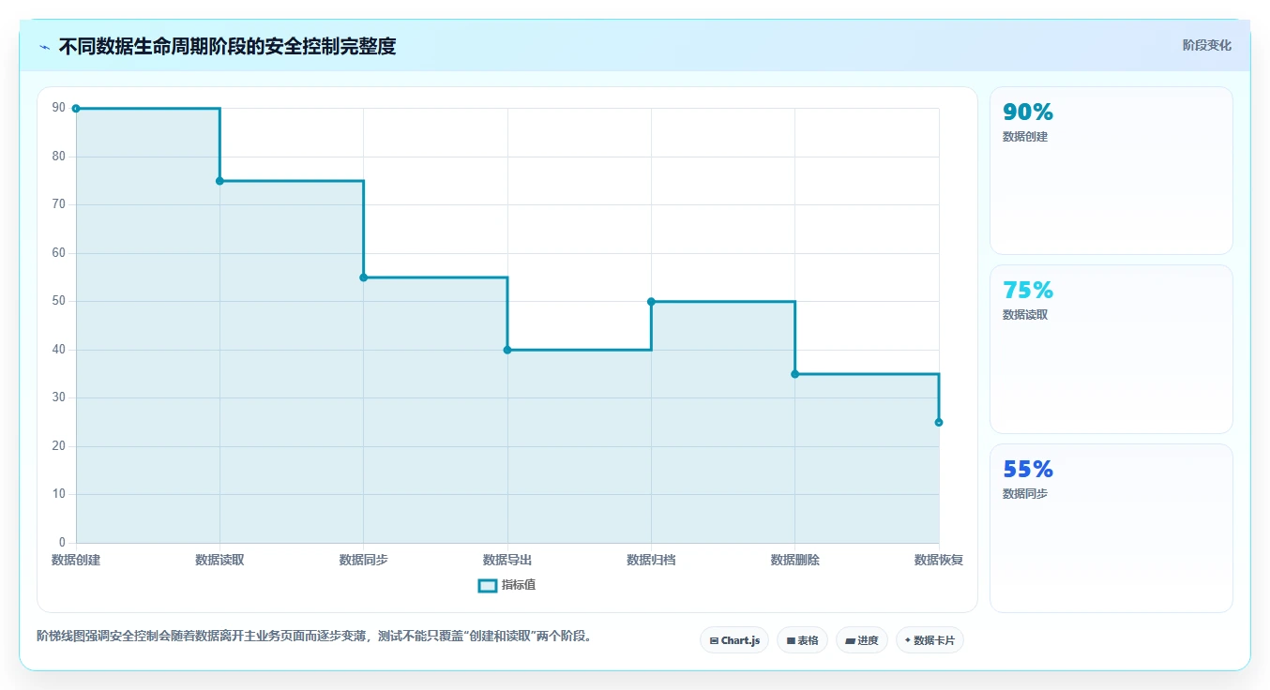The height and width of the screenshot is (690, 1270).
Task: Click the data point at 数据恢复 (25)
Action: pos(939,422)
